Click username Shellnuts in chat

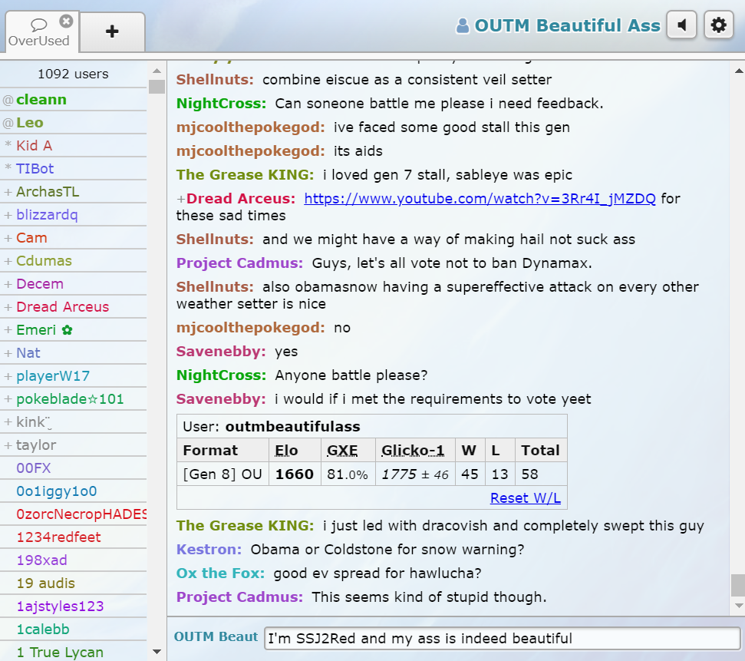215,80
